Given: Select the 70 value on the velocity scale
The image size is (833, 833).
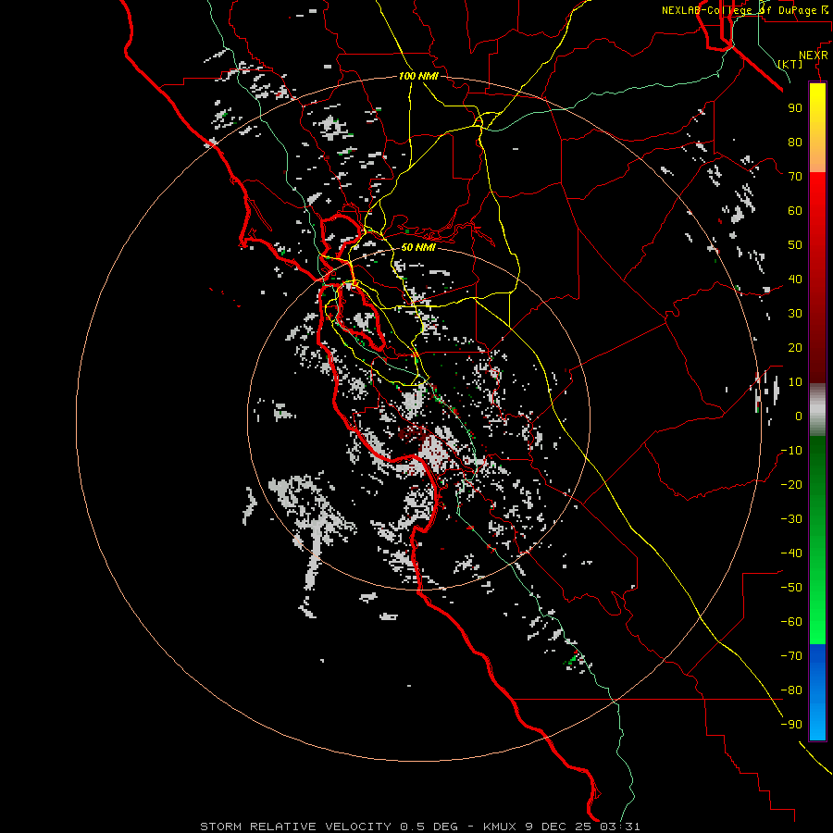Looking at the screenshot, I should coord(795,177).
